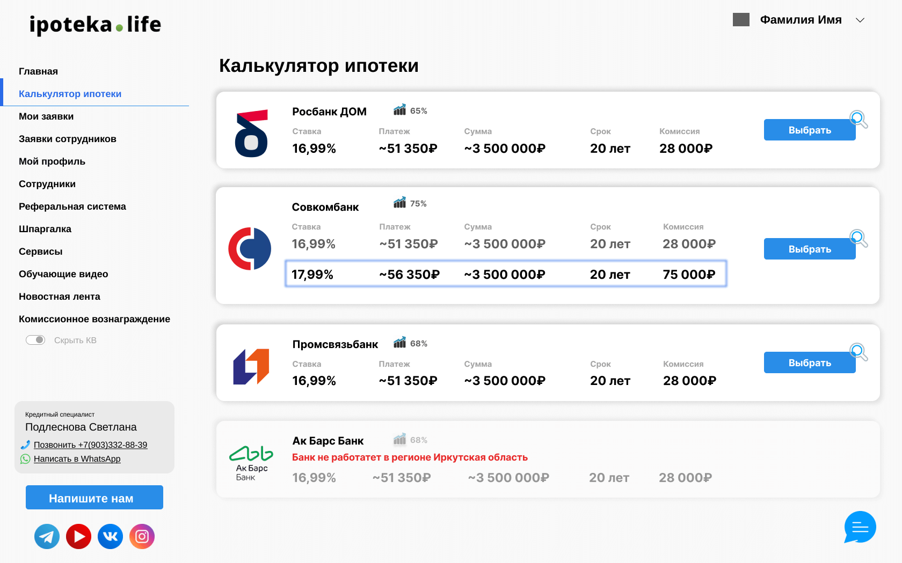This screenshot has width=902, height=563.
Task: Click the Напишите нам button
Action: [94, 498]
